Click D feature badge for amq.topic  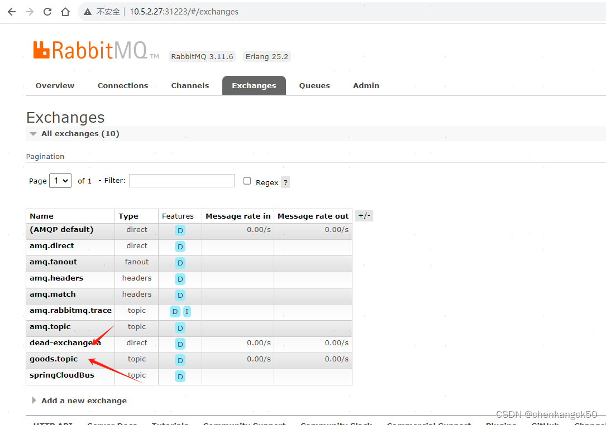pyautogui.click(x=180, y=328)
